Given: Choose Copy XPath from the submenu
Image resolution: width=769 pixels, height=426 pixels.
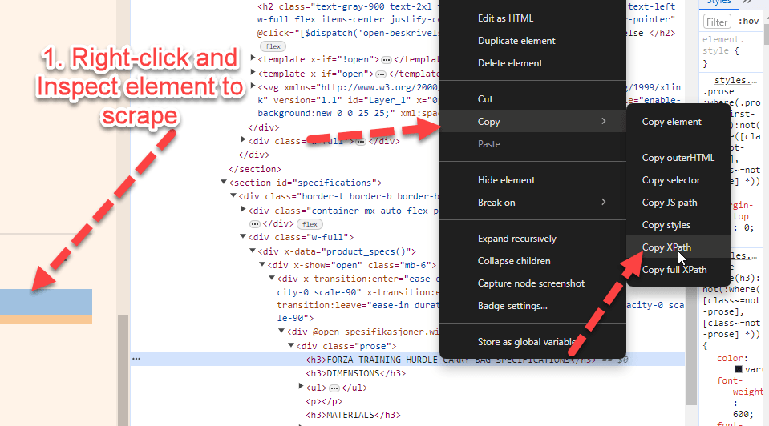Looking at the screenshot, I should pyautogui.click(x=666, y=247).
